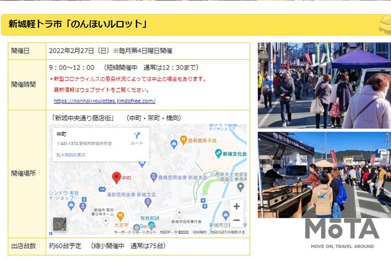This screenshot has height=260, width=391.
Task: Click the シンドウ本社 shop marker
Action: point(71,206)
